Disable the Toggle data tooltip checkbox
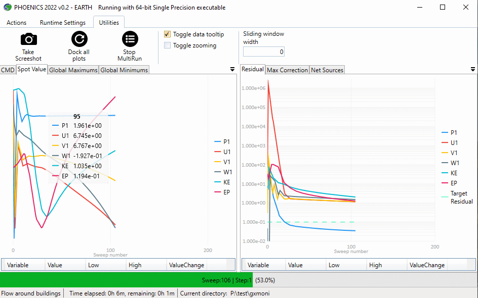The height and width of the screenshot is (298, 478). point(168,34)
